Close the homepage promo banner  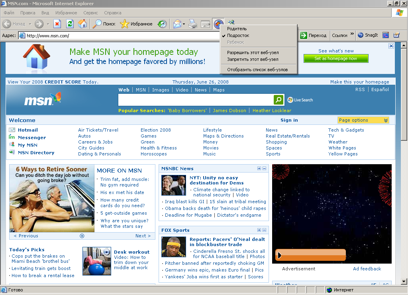coord(391,46)
